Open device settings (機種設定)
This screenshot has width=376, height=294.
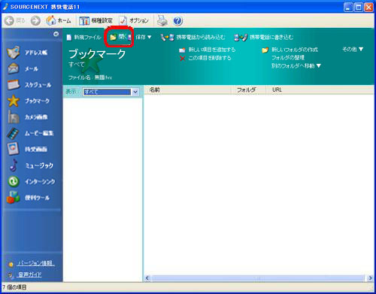96,20
